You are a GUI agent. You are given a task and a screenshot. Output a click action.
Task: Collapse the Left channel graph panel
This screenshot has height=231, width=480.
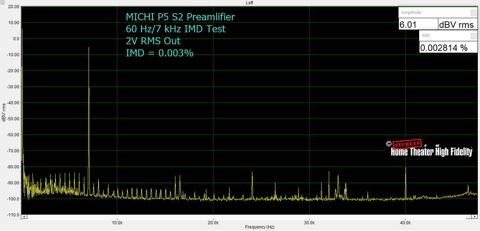pyautogui.click(x=2, y=2)
